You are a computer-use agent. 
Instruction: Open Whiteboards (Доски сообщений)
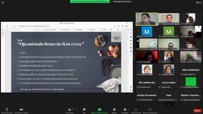150,111
